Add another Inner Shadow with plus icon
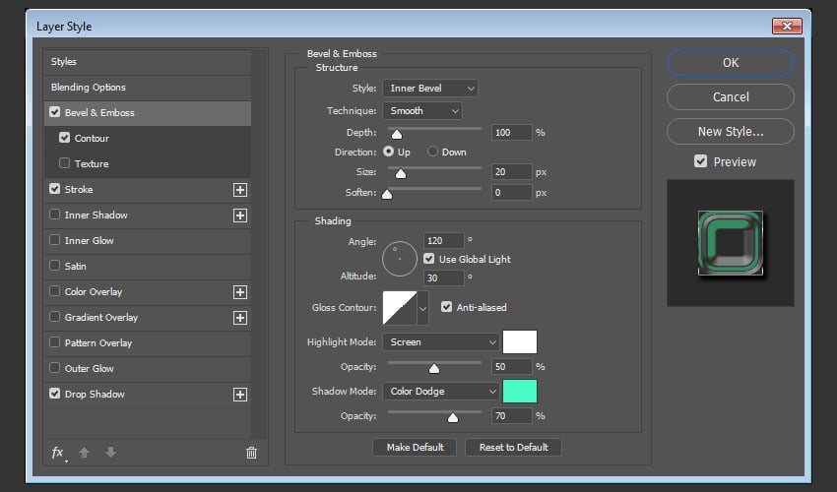837x492 pixels. tap(240, 215)
